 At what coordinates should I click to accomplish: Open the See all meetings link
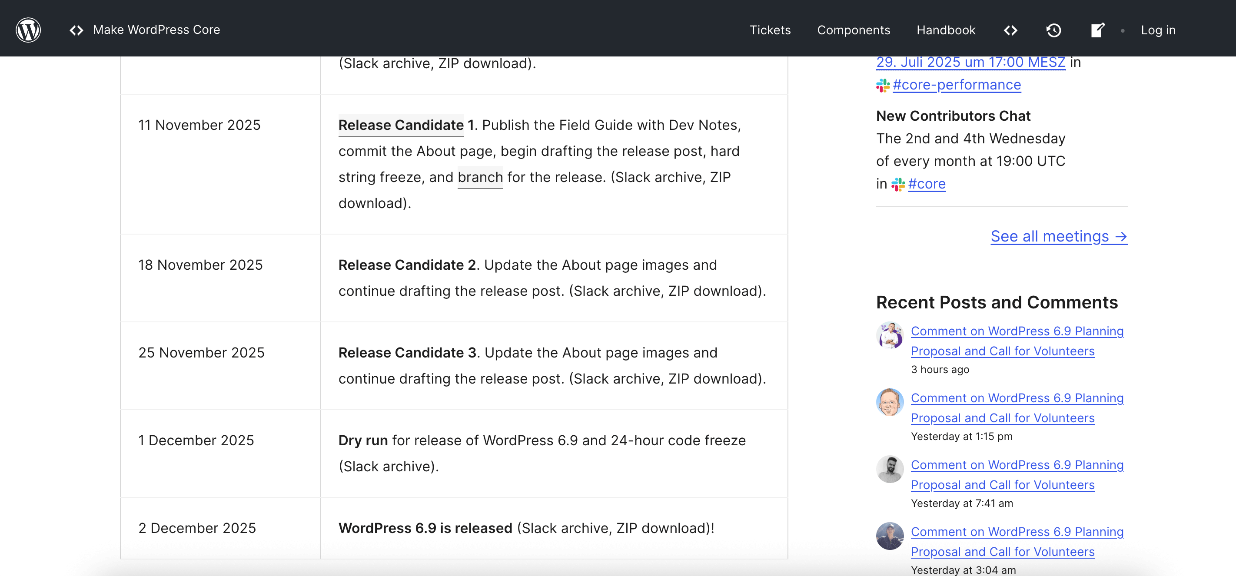click(1059, 236)
